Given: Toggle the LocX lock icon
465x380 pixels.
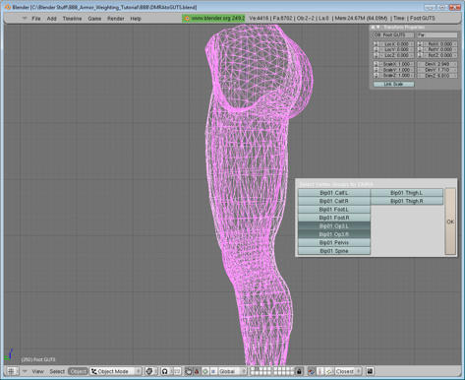Looking at the screenshot, I should (376, 44).
